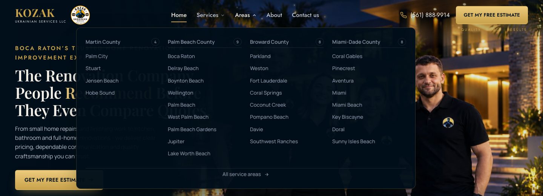Screen dimensions: 543x196
Task: Choose Davie area
Action: [x=256, y=129]
